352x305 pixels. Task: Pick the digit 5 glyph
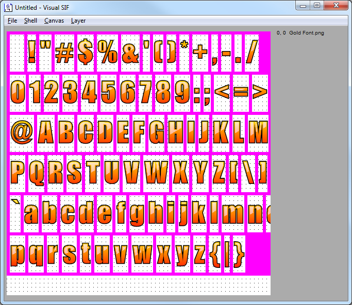109,93
